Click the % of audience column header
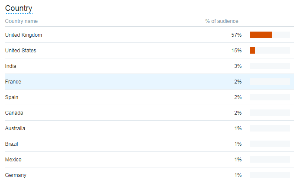 [x=222, y=21]
